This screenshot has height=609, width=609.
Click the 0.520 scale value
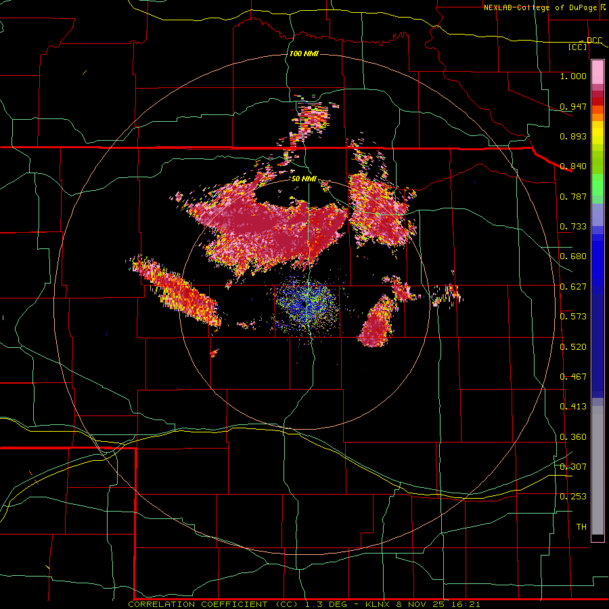click(573, 347)
